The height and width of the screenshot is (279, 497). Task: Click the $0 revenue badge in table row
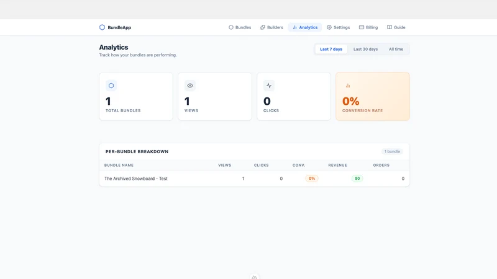(x=357, y=179)
